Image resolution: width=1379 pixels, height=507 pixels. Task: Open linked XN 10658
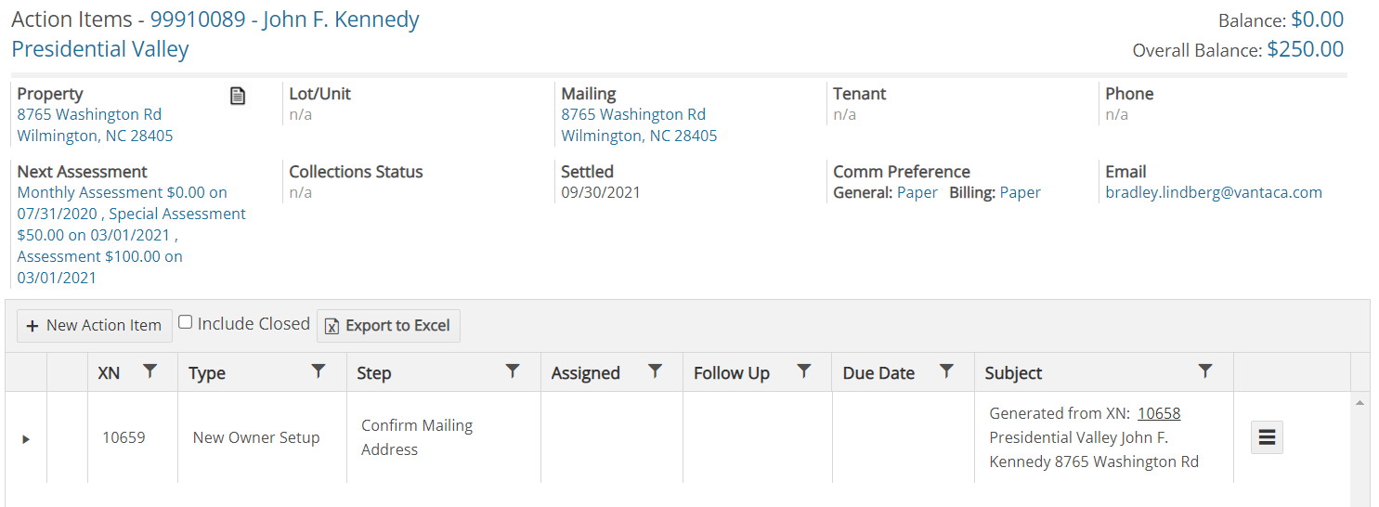(1159, 413)
